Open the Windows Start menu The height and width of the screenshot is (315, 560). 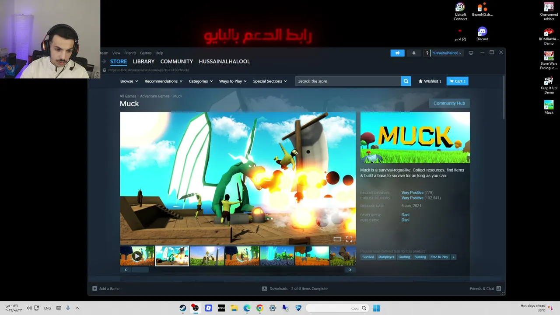tap(376, 308)
